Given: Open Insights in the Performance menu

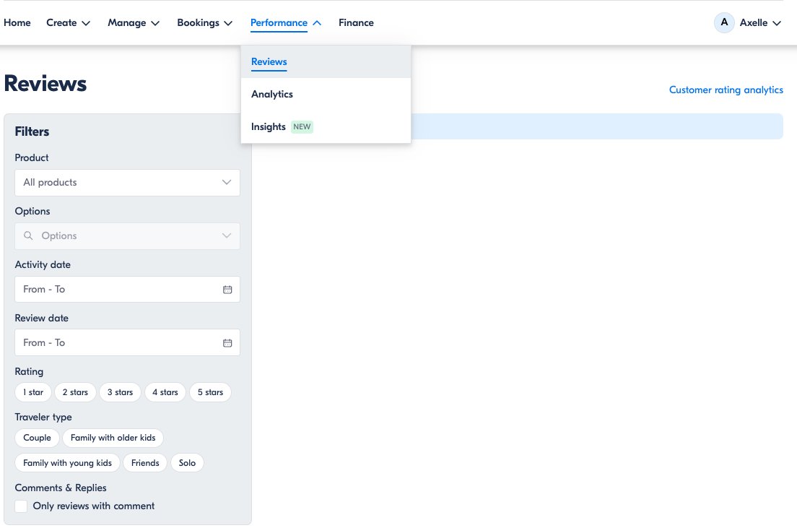Looking at the screenshot, I should [x=269, y=126].
